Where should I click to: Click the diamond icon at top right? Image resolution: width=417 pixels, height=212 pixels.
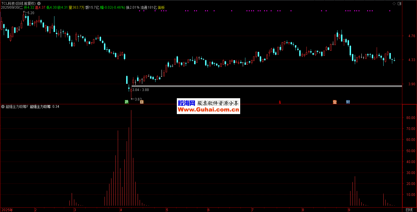tap(394, 3)
